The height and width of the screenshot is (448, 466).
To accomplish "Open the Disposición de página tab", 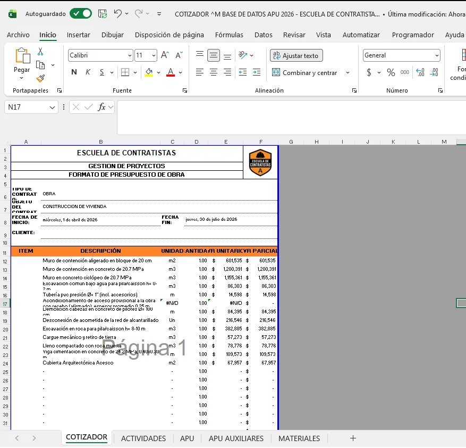I will pos(170,35).
